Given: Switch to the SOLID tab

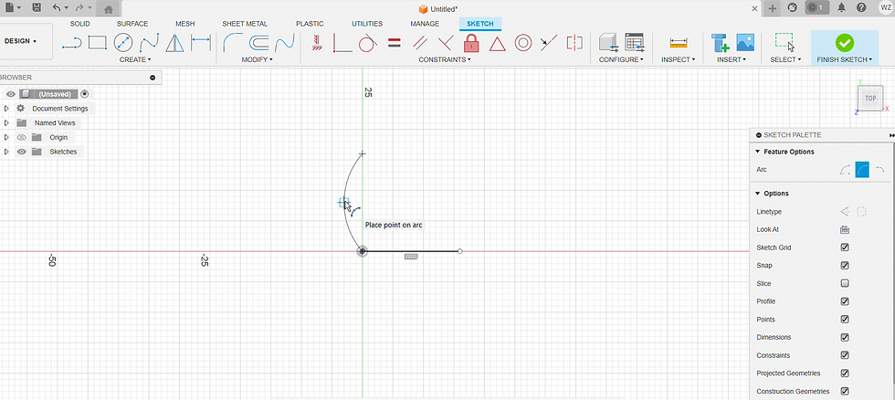Looking at the screenshot, I should (x=80, y=24).
